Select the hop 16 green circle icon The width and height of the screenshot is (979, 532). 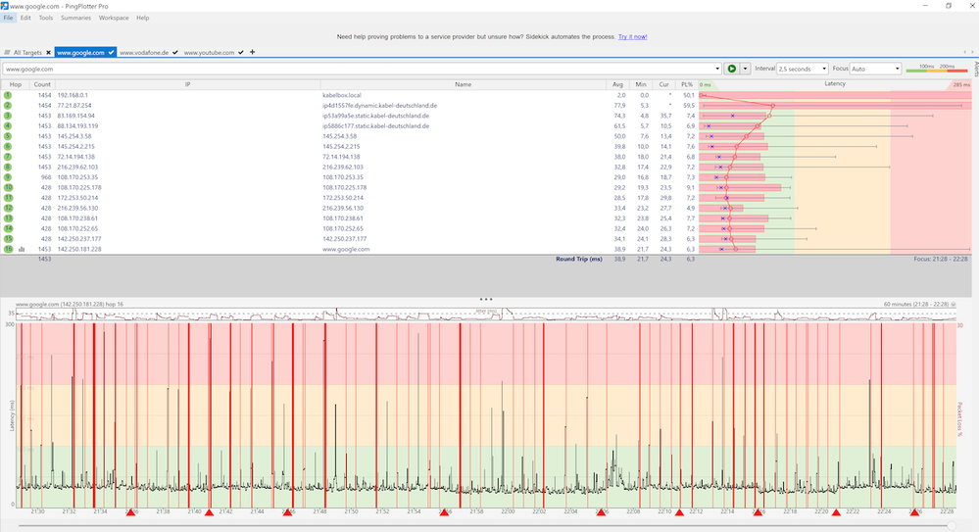click(8, 249)
